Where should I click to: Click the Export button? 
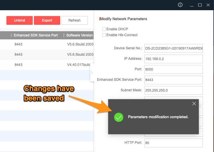pos(47,20)
